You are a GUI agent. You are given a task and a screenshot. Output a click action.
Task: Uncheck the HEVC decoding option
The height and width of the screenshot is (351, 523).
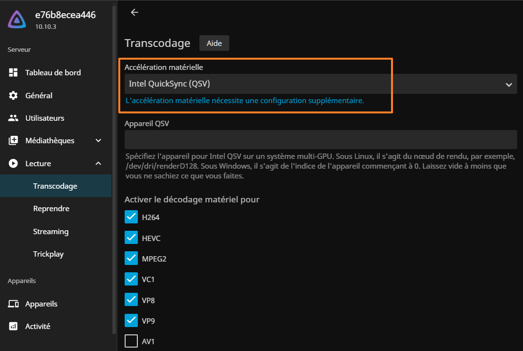(x=131, y=238)
